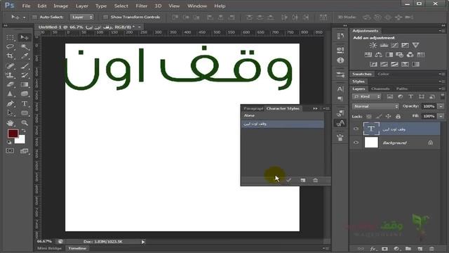Click the background color swatch

(21, 140)
